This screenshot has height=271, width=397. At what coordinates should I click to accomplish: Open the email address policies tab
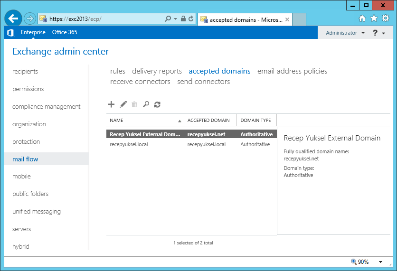coord(292,71)
